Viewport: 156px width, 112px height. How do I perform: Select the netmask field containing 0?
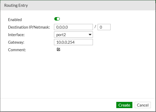tap(104, 27)
